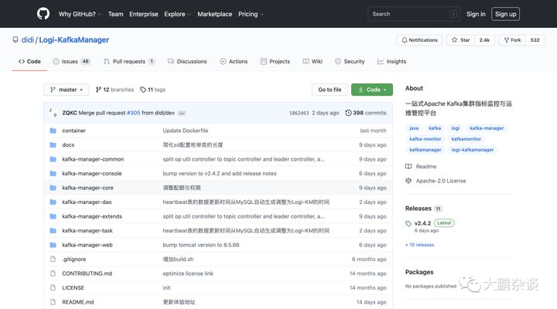Viewport: 557px width, 309px height.
Task: Click the kafka-manager topic tag
Action: pyautogui.click(x=487, y=128)
